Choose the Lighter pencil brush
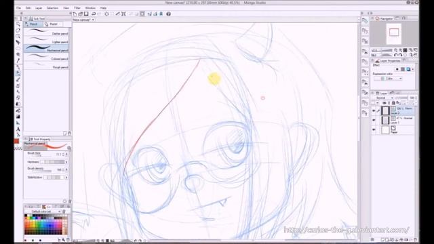The height and width of the screenshot is (244, 434). [46, 41]
